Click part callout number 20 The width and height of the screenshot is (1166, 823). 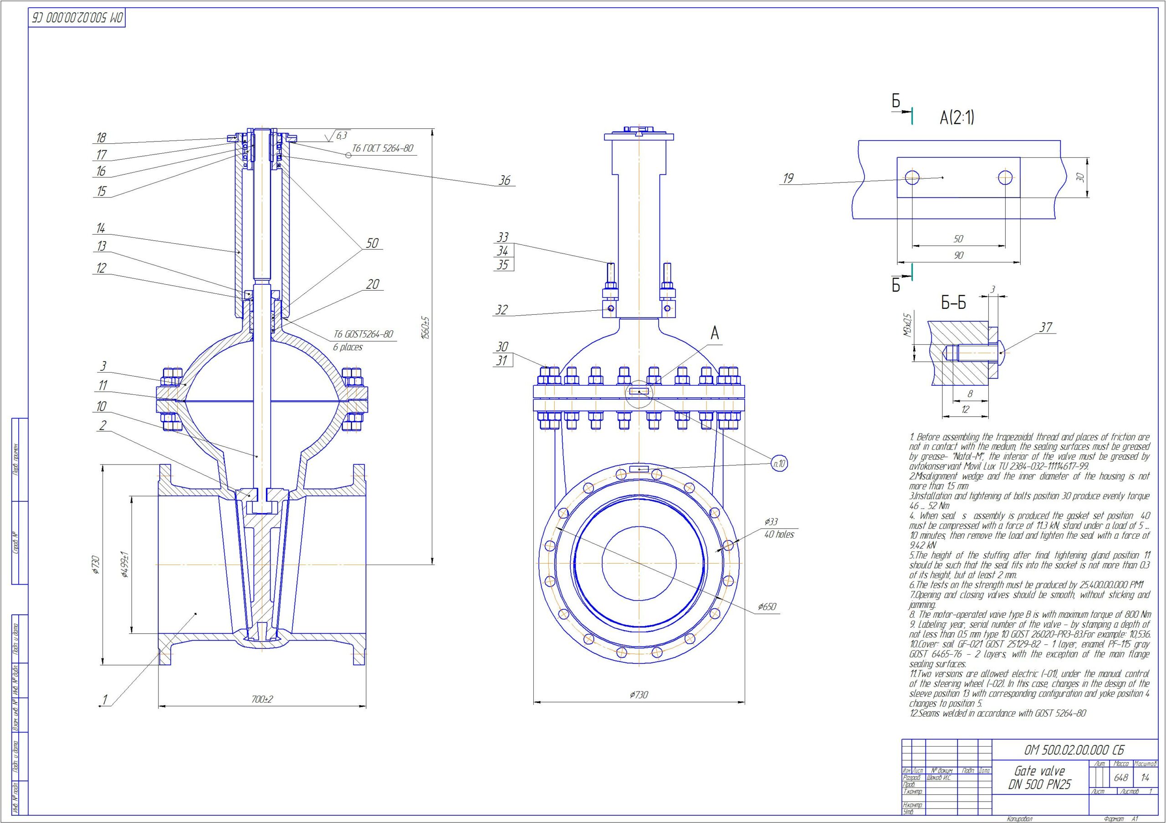[373, 284]
